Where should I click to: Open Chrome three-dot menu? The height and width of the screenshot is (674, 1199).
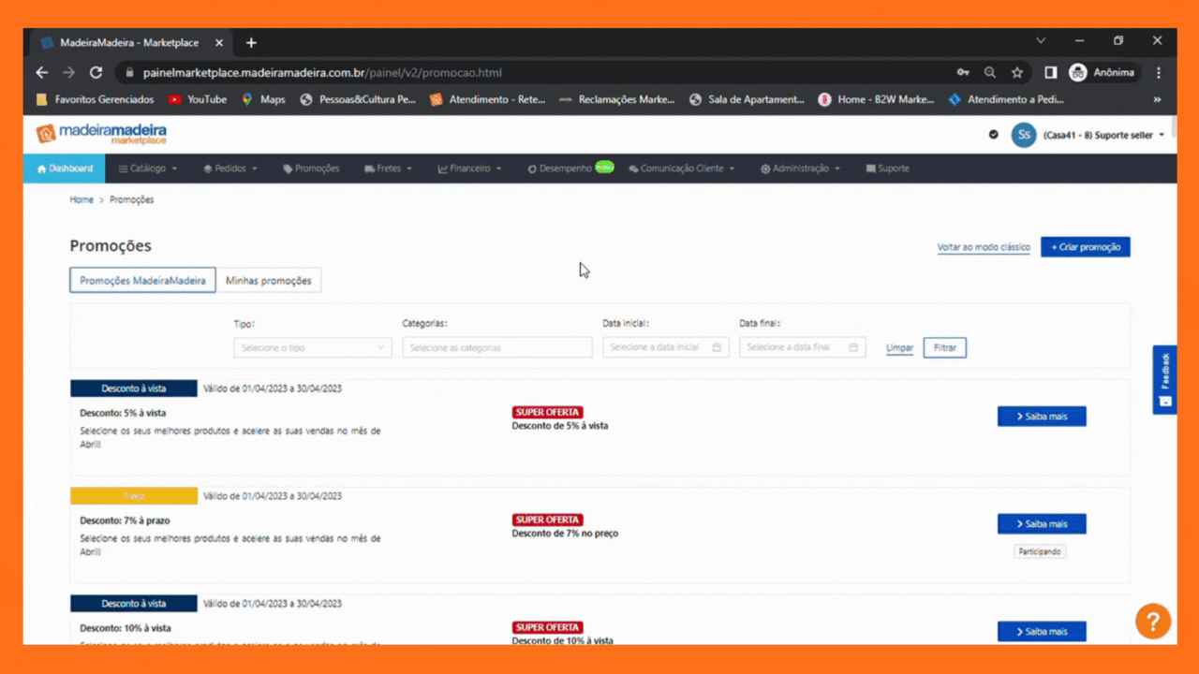tap(1159, 72)
